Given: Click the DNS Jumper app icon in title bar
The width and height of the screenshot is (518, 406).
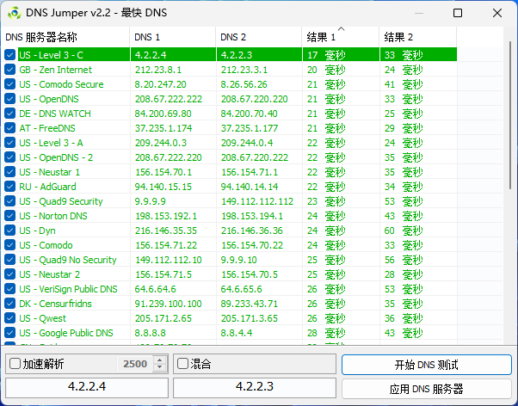Looking at the screenshot, I should click(15, 13).
